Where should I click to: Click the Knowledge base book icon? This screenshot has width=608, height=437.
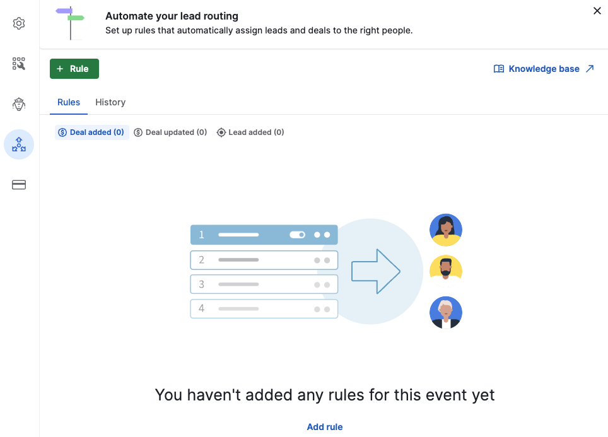point(499,69)
